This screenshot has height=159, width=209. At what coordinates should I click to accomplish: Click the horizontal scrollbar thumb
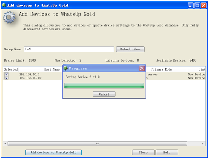click(x=97, y=143)
